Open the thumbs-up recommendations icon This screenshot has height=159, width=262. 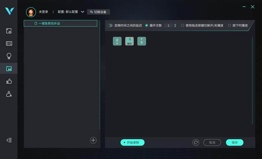click(9, 81)
